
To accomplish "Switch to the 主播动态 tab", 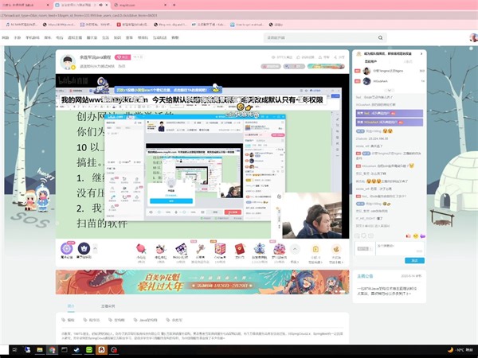I will pyautogui.click(x=108, y=305).
